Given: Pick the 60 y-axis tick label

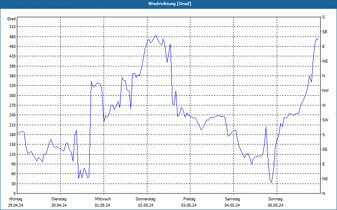Looking at the screenshot, I should pyautogui.click(x=14, y=173).
